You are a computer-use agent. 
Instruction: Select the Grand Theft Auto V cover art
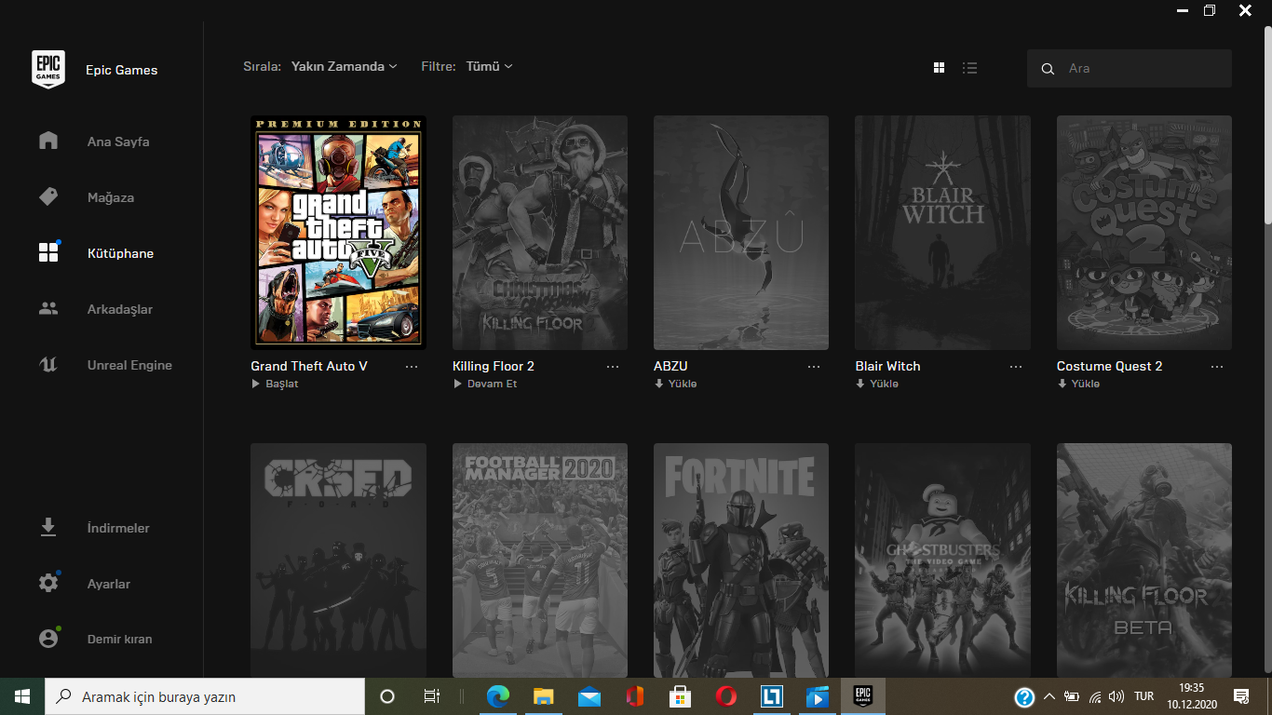338,233
